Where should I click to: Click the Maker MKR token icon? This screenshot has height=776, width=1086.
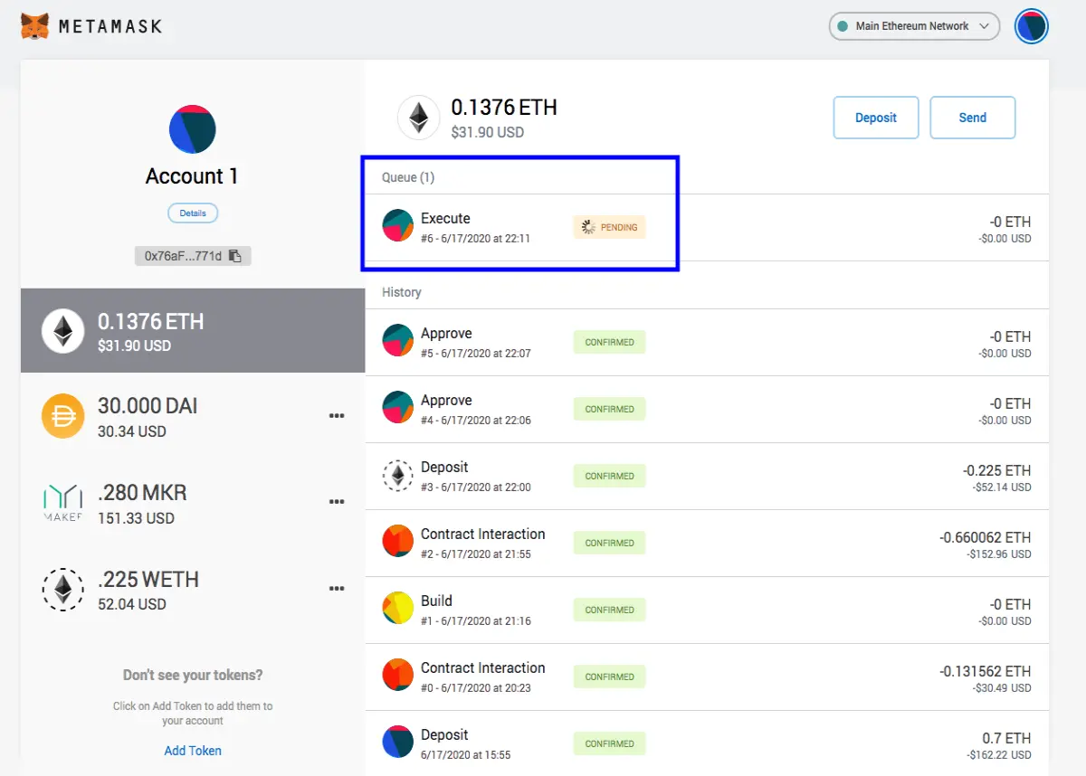(x=62, y=504)
